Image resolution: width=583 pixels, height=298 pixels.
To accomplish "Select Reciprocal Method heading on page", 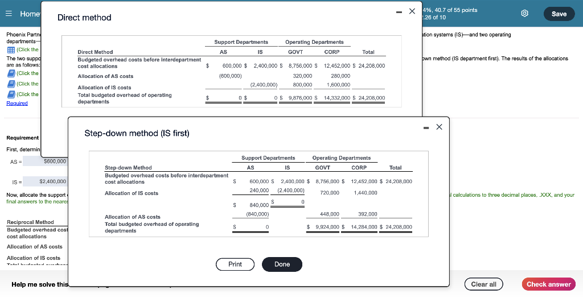I will pyautogui.click(x=30, y=222).
